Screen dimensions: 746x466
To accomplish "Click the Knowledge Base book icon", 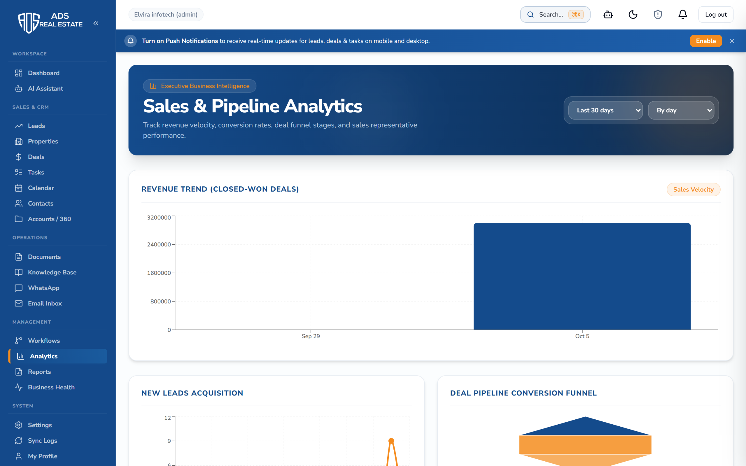I will pos(18,272).
